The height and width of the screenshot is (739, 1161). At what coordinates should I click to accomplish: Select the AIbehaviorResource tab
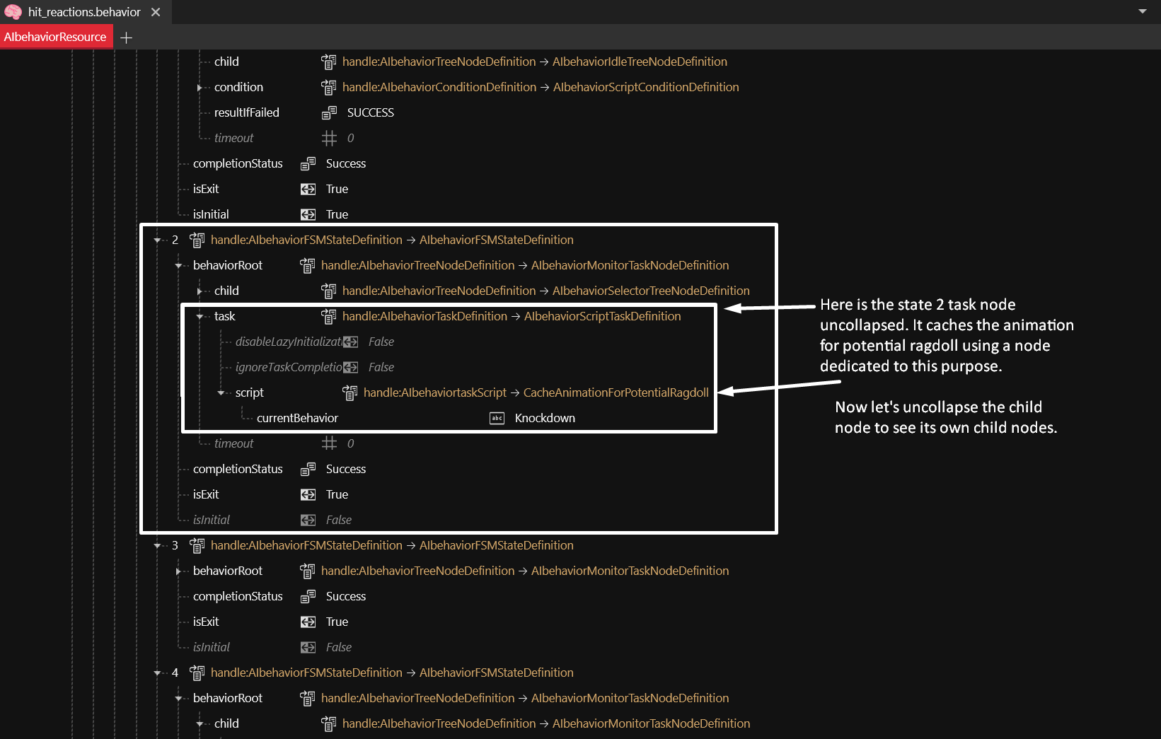click(x=55, y=37)
